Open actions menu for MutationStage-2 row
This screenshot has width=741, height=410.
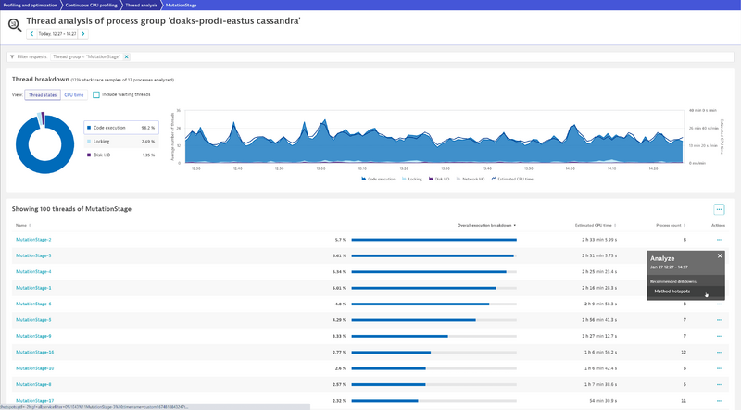click(x=719, y=239)
